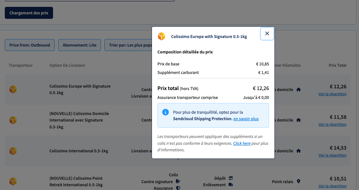Viewport: 359px width, 190px height.
Task: Select Composition détaillée du prix heading
Action: point(185,52)
